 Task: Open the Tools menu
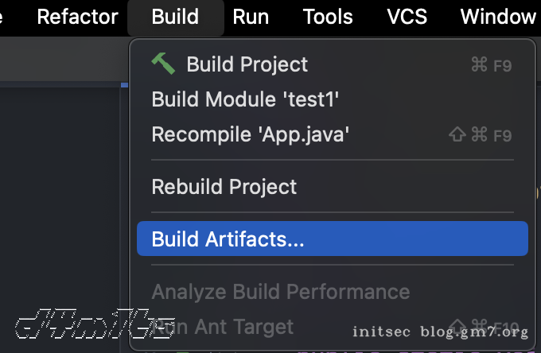coord(328,17)
